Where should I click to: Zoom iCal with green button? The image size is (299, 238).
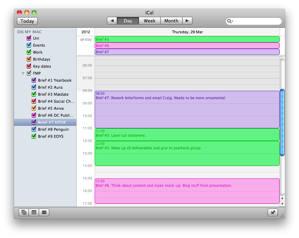tap(34, 13)
